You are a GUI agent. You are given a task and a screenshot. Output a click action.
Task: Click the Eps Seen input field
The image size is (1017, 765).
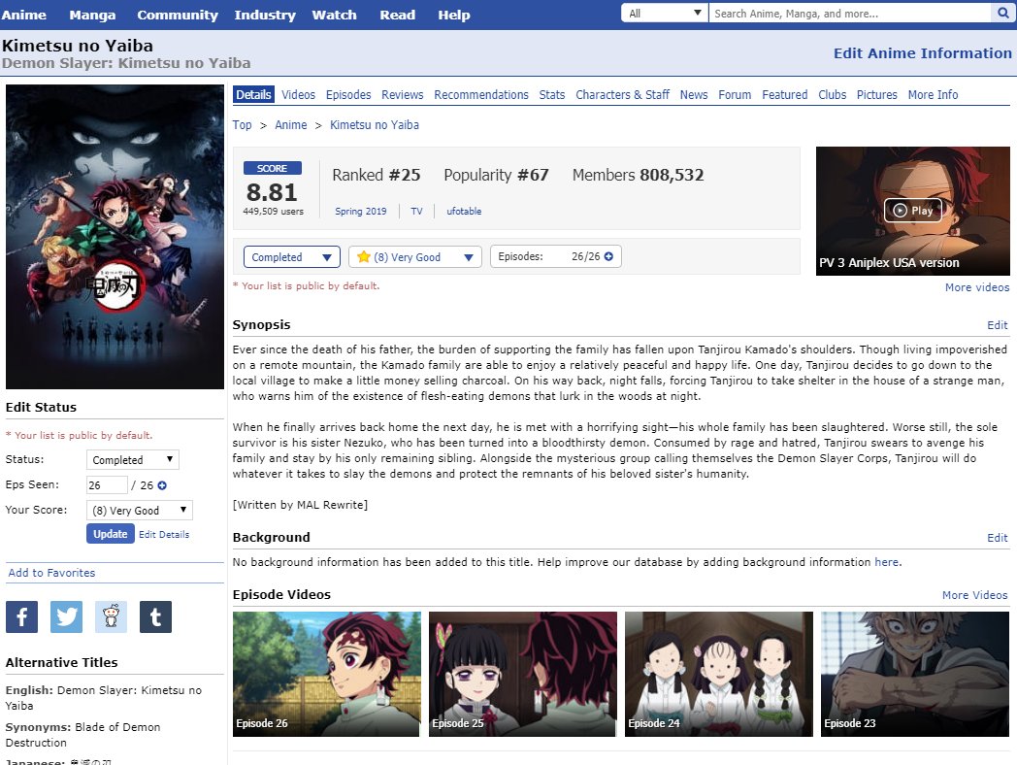(107, 485)
